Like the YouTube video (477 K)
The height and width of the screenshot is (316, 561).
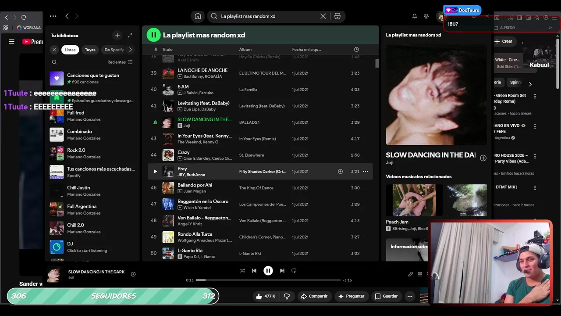[x=266, y=296]
